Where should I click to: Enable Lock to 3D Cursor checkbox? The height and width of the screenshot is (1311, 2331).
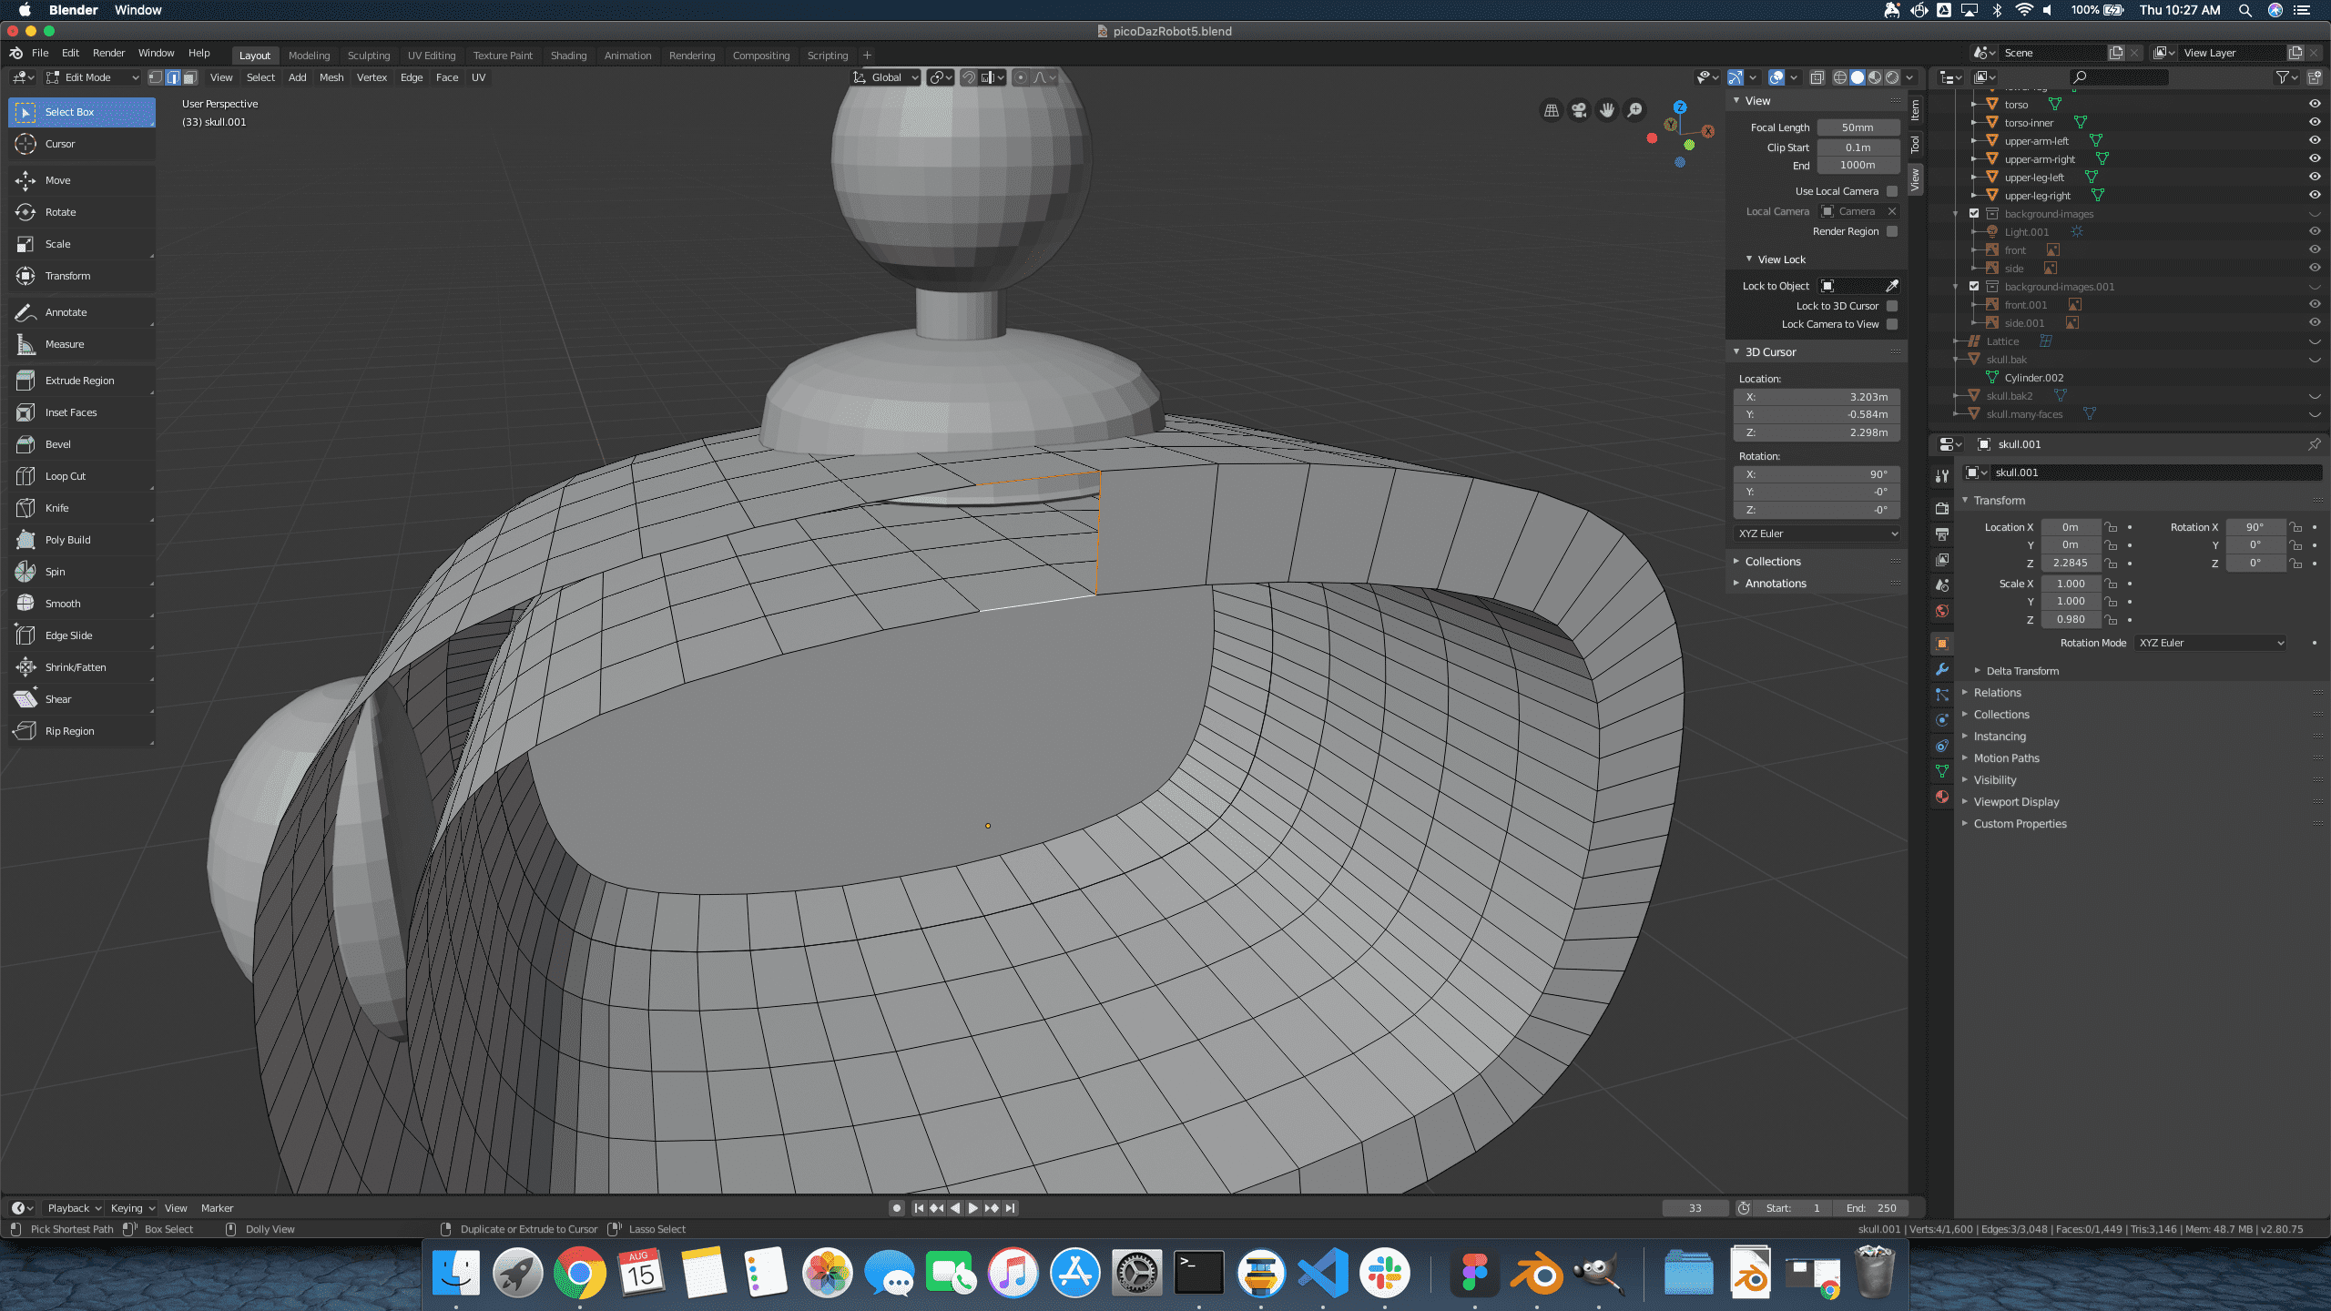(1892, 306)
